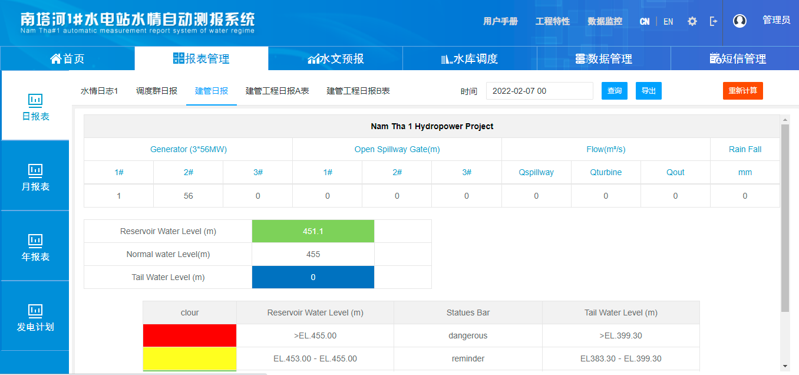The image size is (799, 375).
Task: Click the vertical scrollbar thumb
Action: [785, 218]
